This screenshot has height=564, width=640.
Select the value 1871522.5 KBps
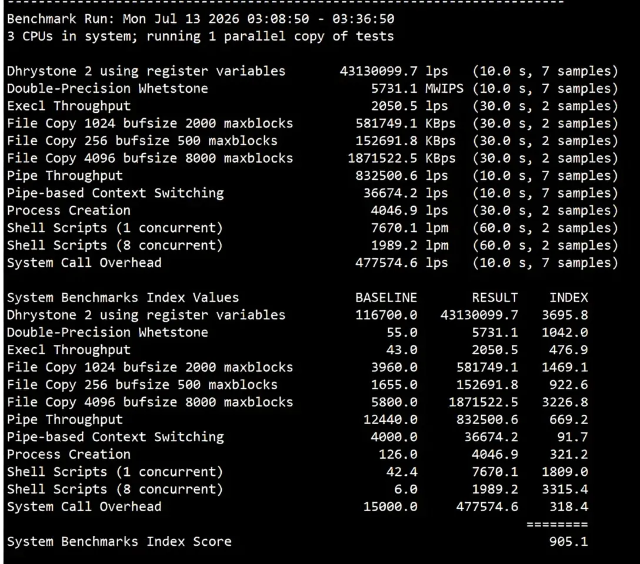pos(401,158)
